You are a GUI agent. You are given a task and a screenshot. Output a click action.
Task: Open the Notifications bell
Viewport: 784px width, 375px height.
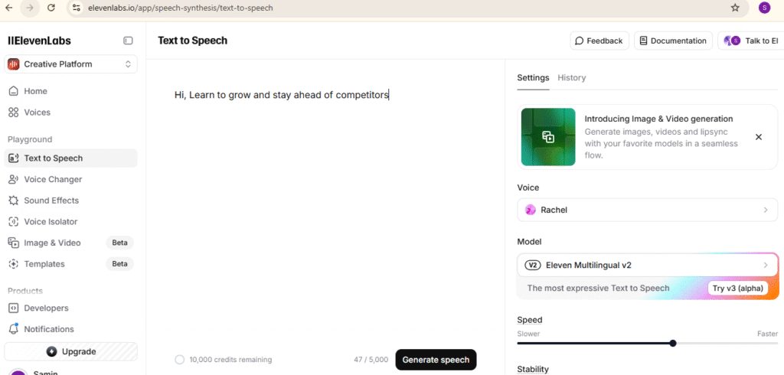[x=13, y=329]
